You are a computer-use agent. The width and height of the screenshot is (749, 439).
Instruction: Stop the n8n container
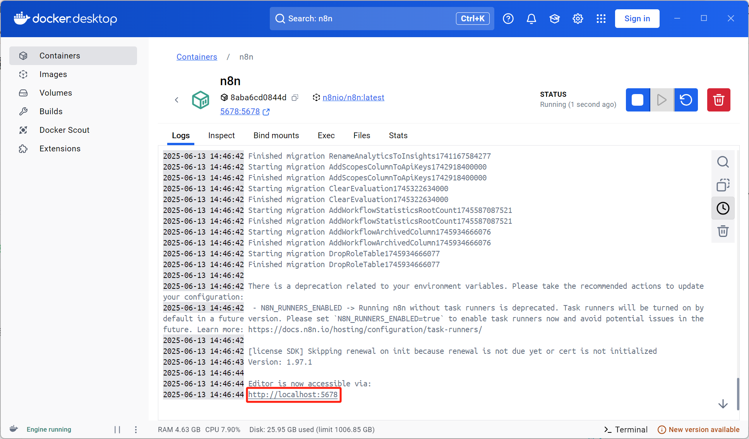coord(638,100)
